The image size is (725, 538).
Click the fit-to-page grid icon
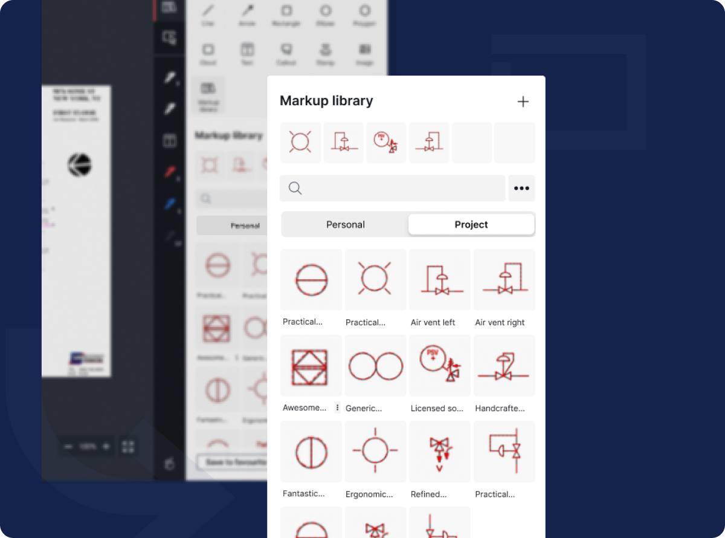click(x=127, y=447)
